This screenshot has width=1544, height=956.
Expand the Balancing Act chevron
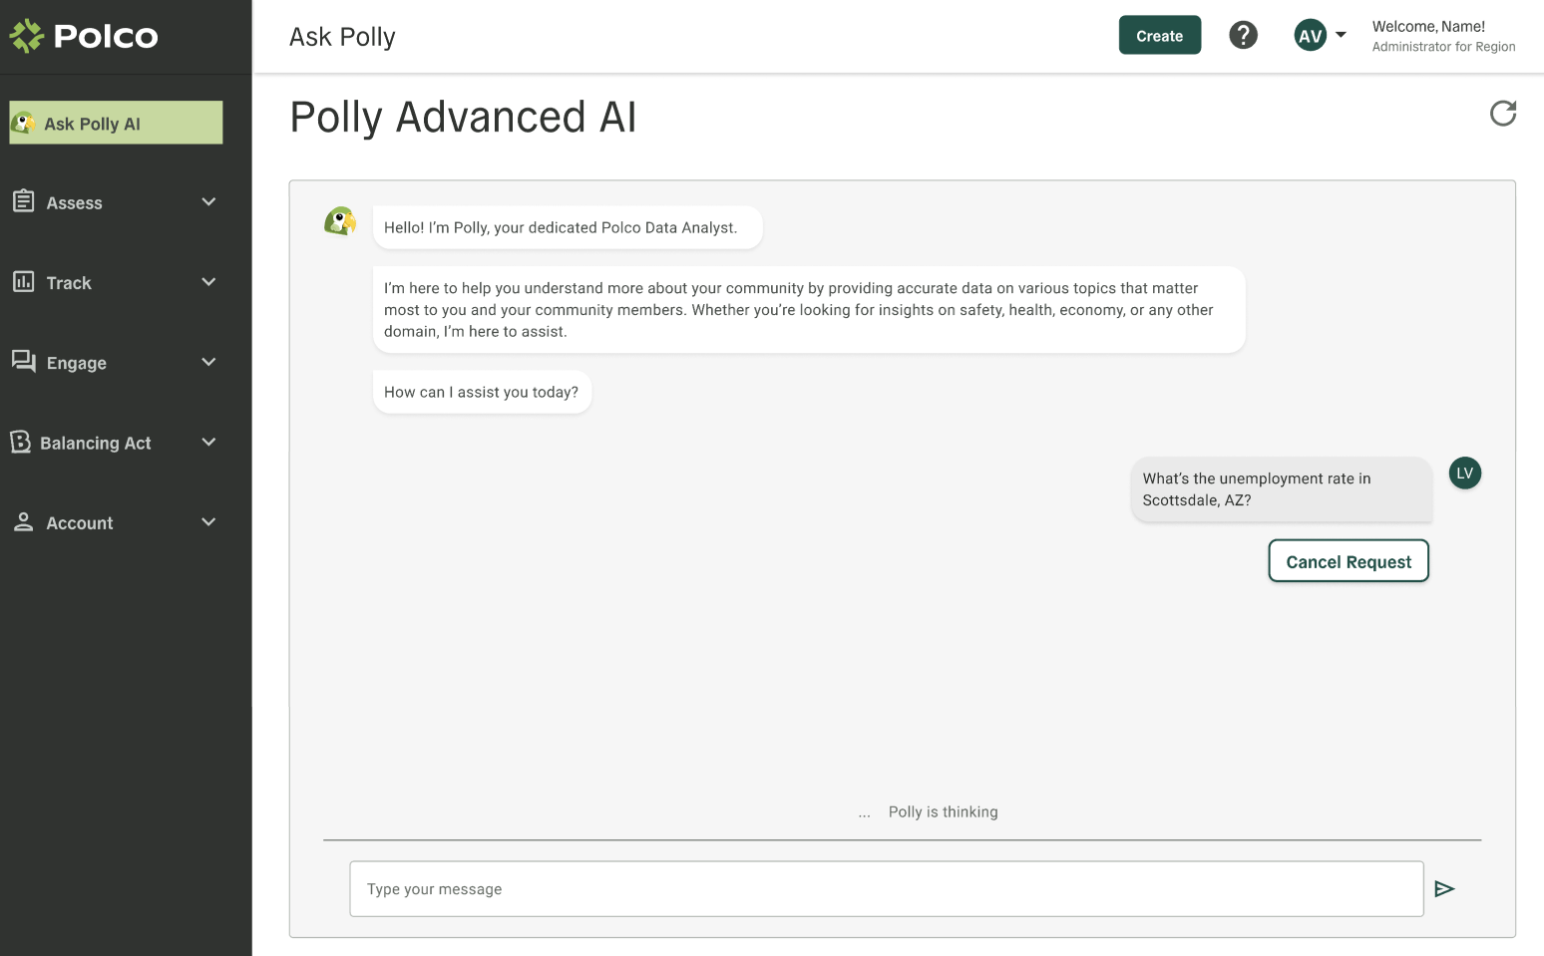pos(208,442)
